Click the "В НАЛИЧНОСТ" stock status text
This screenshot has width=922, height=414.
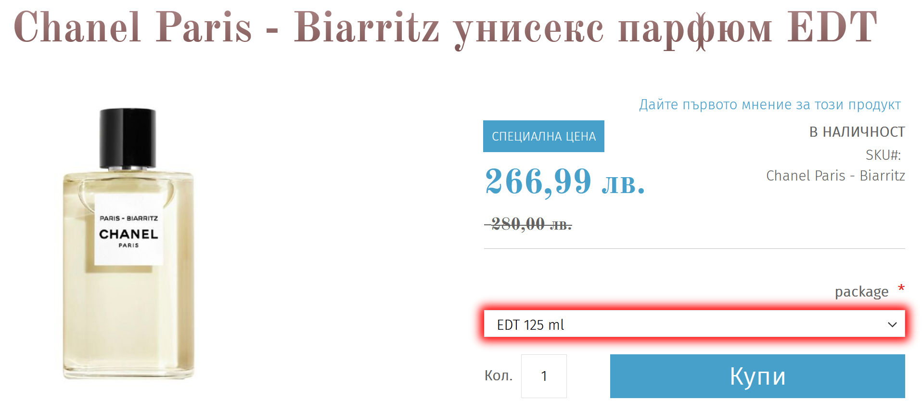point(857,132)
